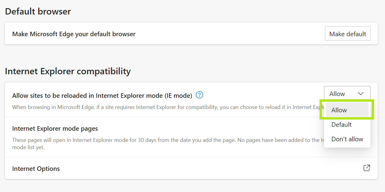Click the Make default button
The width and height of the screenshot is (385, 192).
click(x=347, y=34)
